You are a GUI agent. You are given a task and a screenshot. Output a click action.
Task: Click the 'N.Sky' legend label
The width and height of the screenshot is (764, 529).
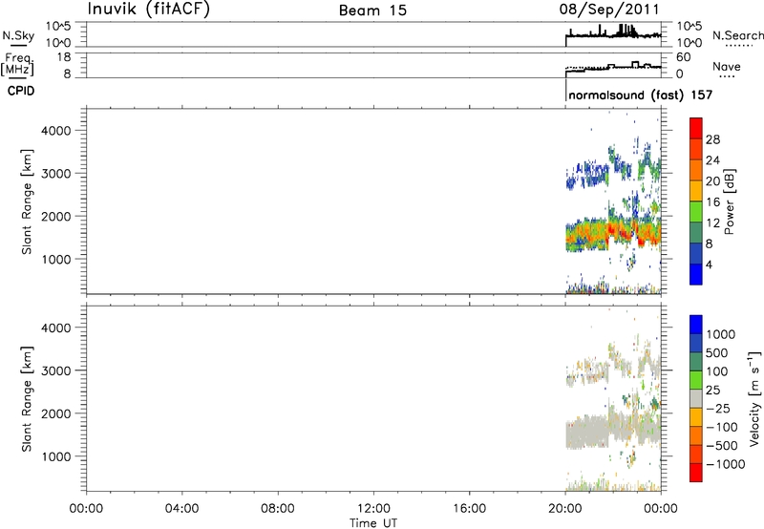click(x=18, y=35)
